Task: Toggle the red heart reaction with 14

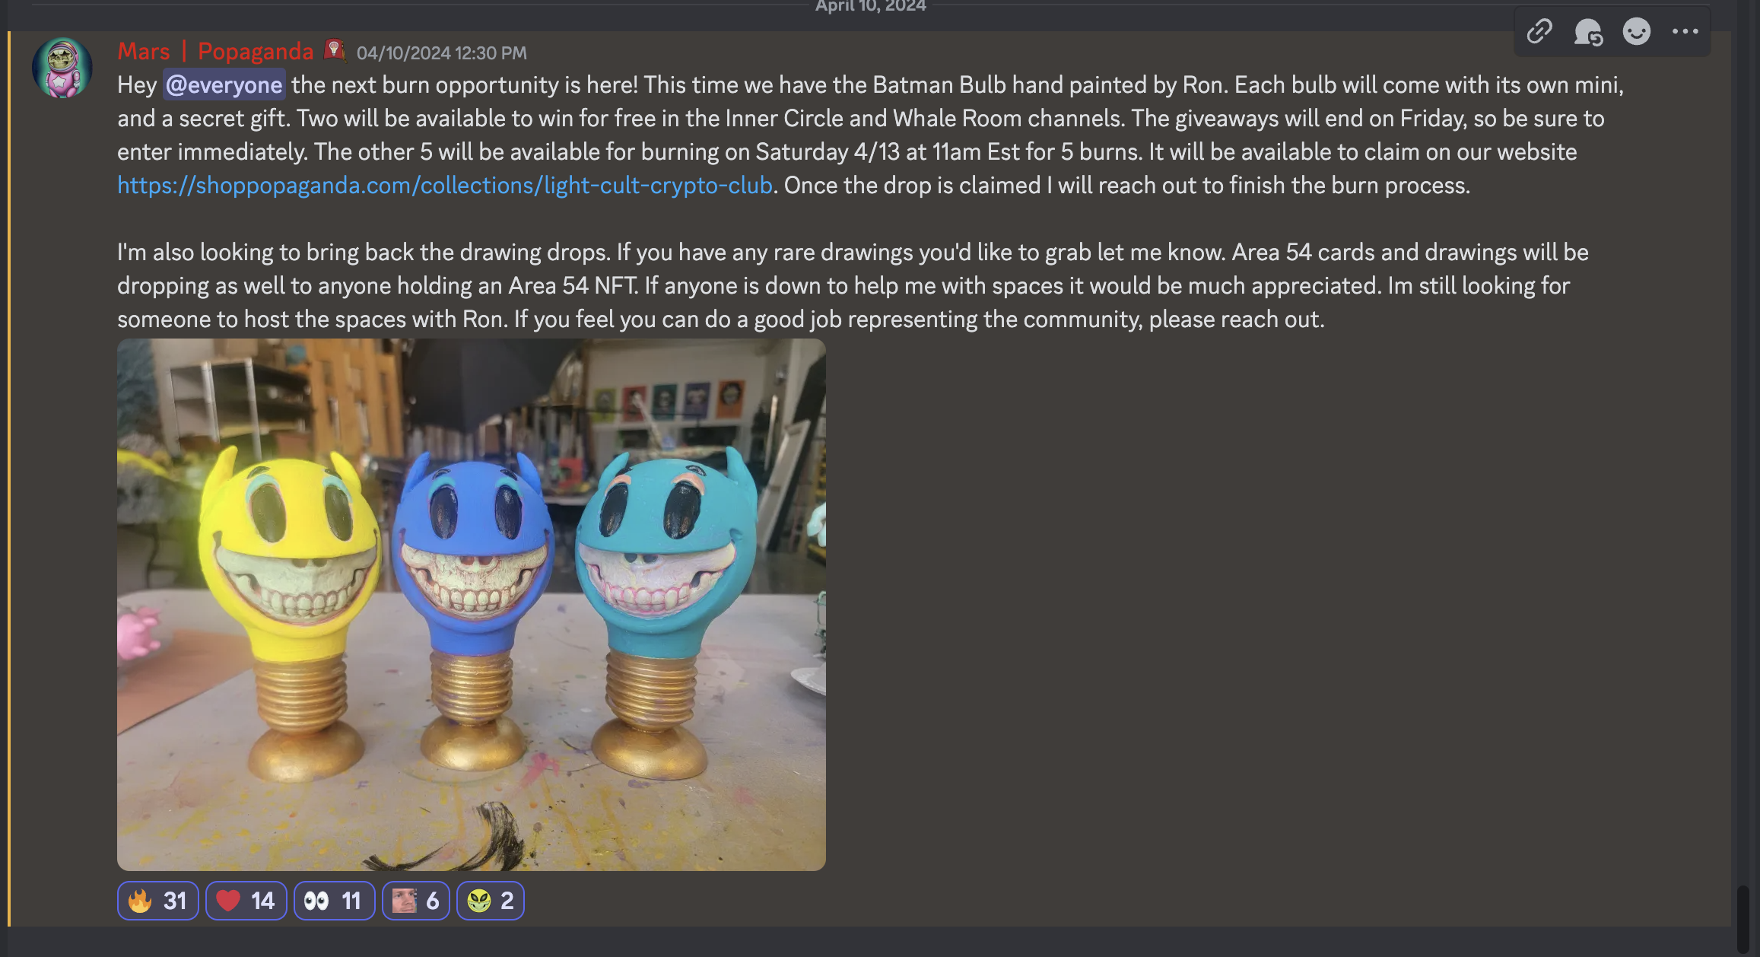Action: pyautogui.click(x=246, y=901)
